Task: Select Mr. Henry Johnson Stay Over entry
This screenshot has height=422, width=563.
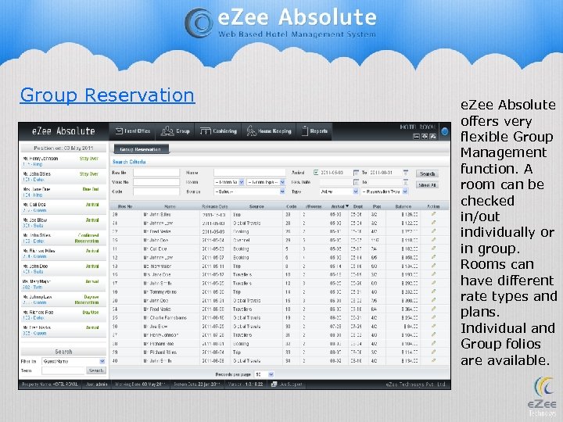Action: click(x=63, y=161)
